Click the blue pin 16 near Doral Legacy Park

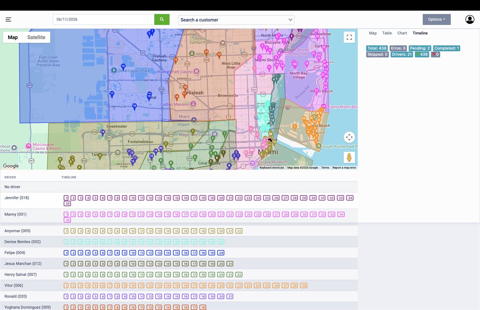(123, 67)
